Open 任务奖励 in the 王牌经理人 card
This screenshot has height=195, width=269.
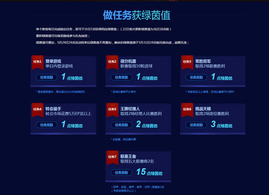121,124
